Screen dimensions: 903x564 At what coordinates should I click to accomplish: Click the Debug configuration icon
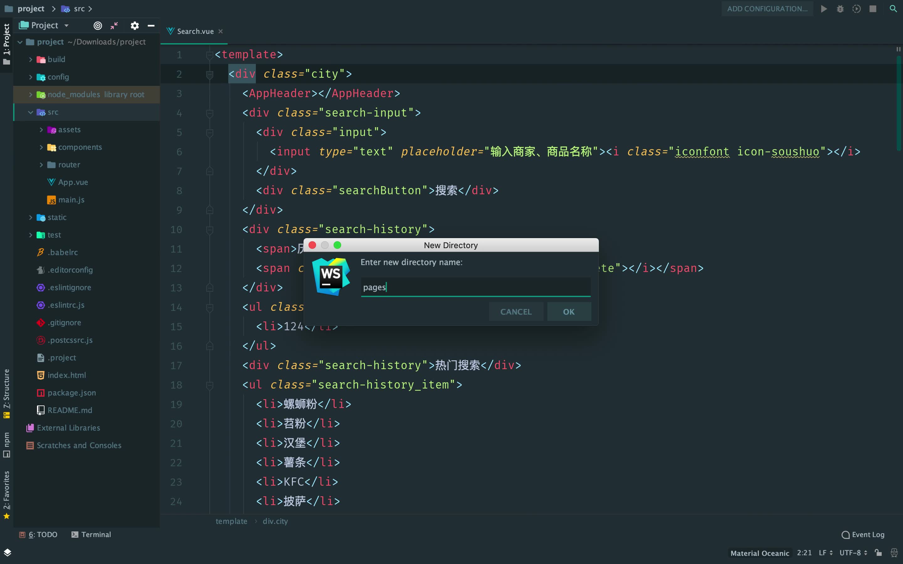point(840,8)
